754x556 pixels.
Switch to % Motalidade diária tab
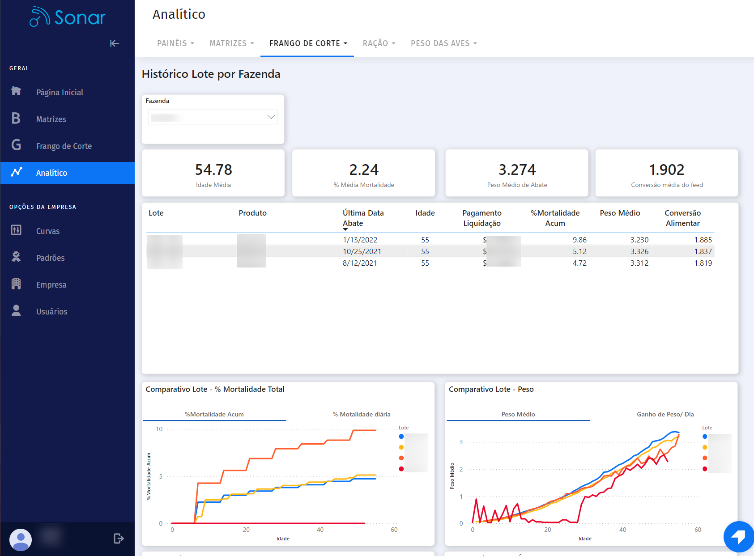coord(362,414)
